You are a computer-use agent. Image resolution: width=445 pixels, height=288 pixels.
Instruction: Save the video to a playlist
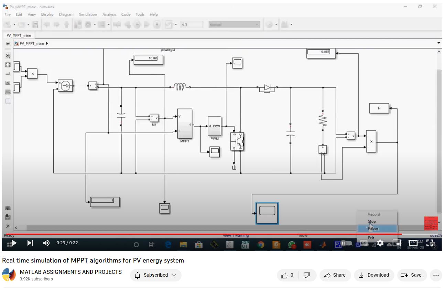pyautogui.click(x=412, y=275)
